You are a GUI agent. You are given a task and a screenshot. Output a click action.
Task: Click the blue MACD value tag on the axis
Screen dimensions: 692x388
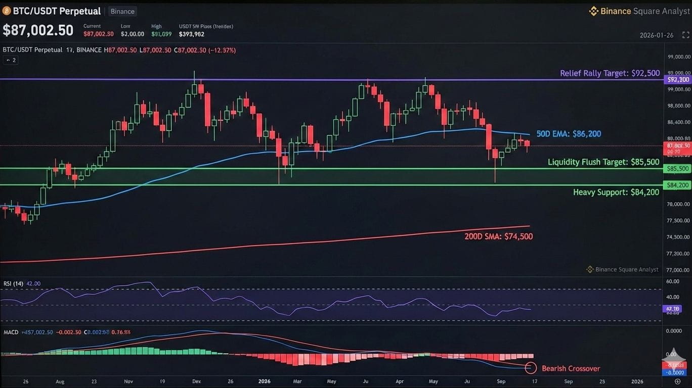(674, 372)
